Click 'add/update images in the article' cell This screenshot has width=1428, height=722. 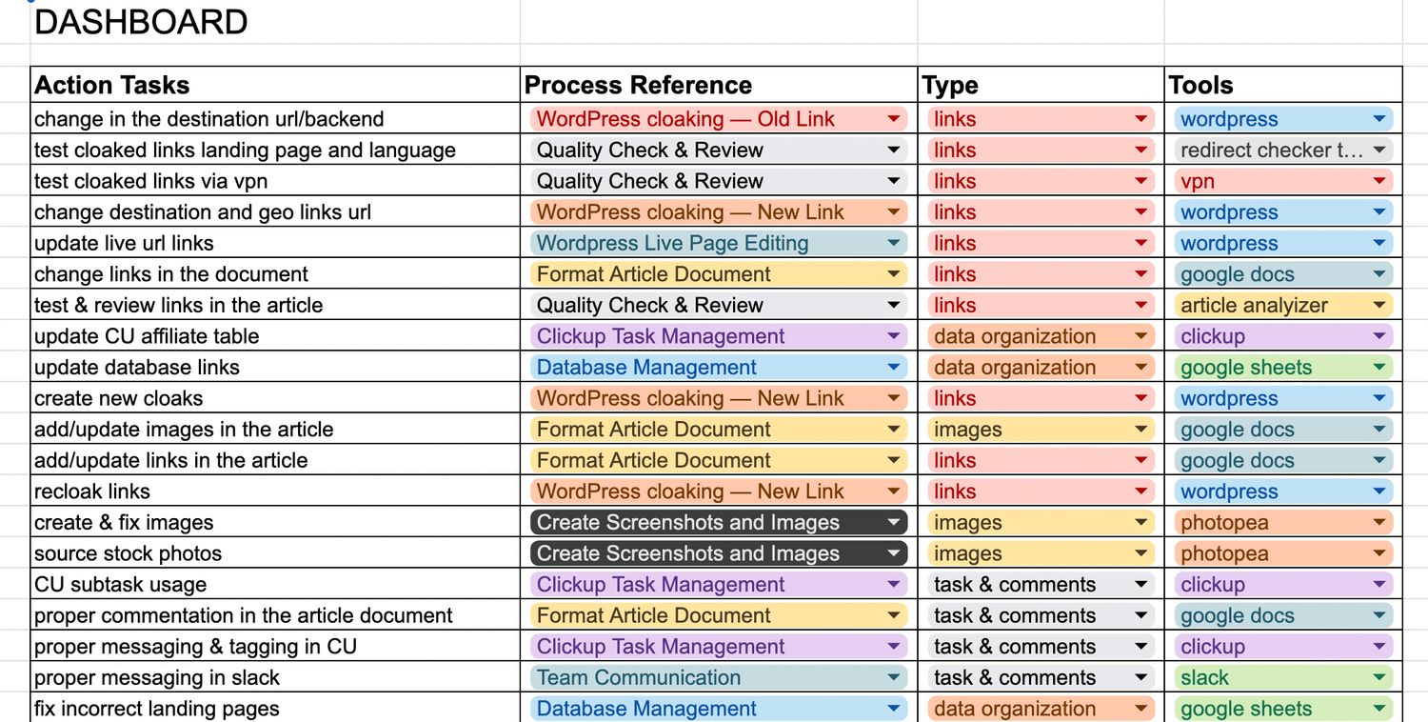275,429
